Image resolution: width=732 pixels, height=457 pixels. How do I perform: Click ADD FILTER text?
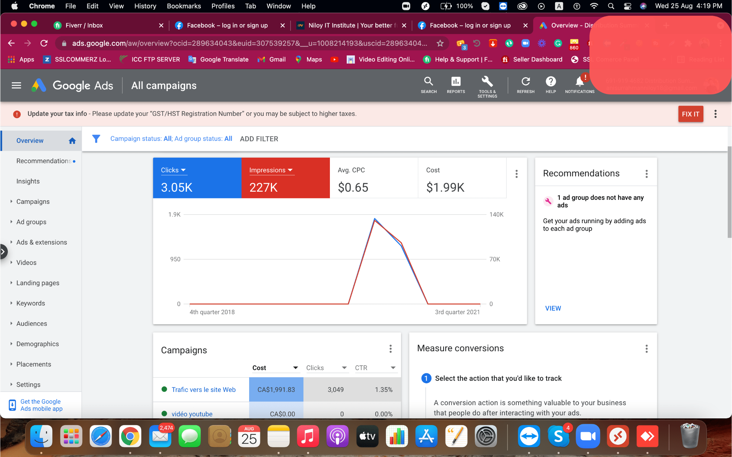tap(259, 139)
